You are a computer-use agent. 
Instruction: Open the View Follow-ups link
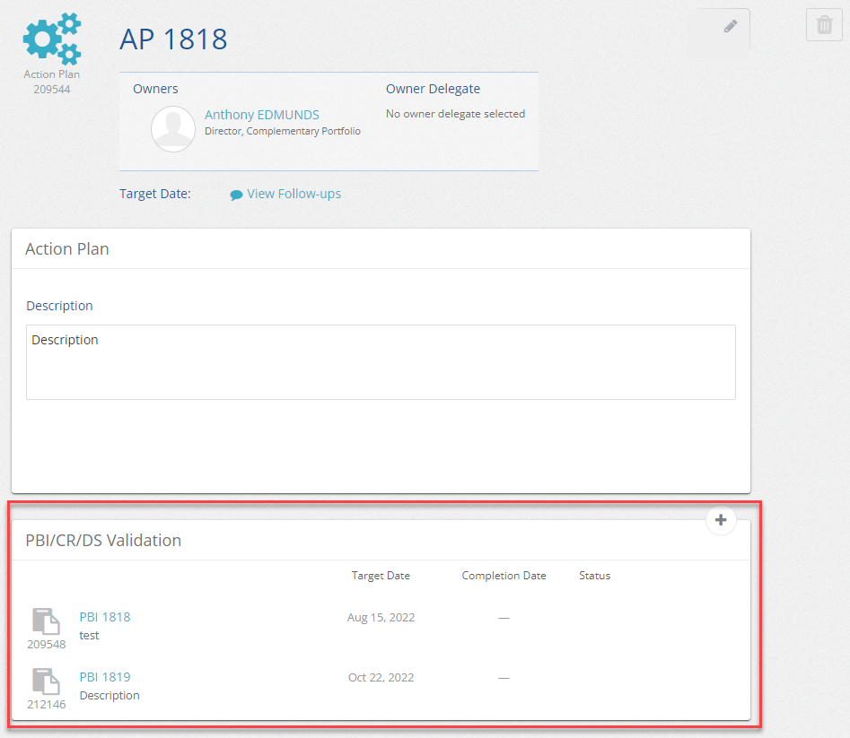click(294, 194)
